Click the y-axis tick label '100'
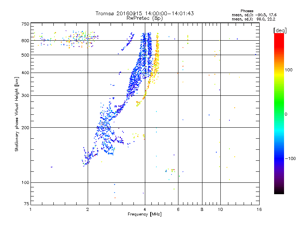 pos(25,183)
